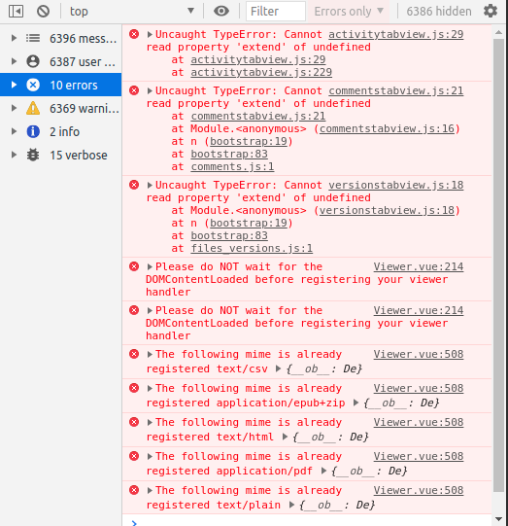Viewport: 508px width, 526px height.
Task: Click the bug verbose icon in sidebar
Action: pyautogui.click(x=33, y=155)
